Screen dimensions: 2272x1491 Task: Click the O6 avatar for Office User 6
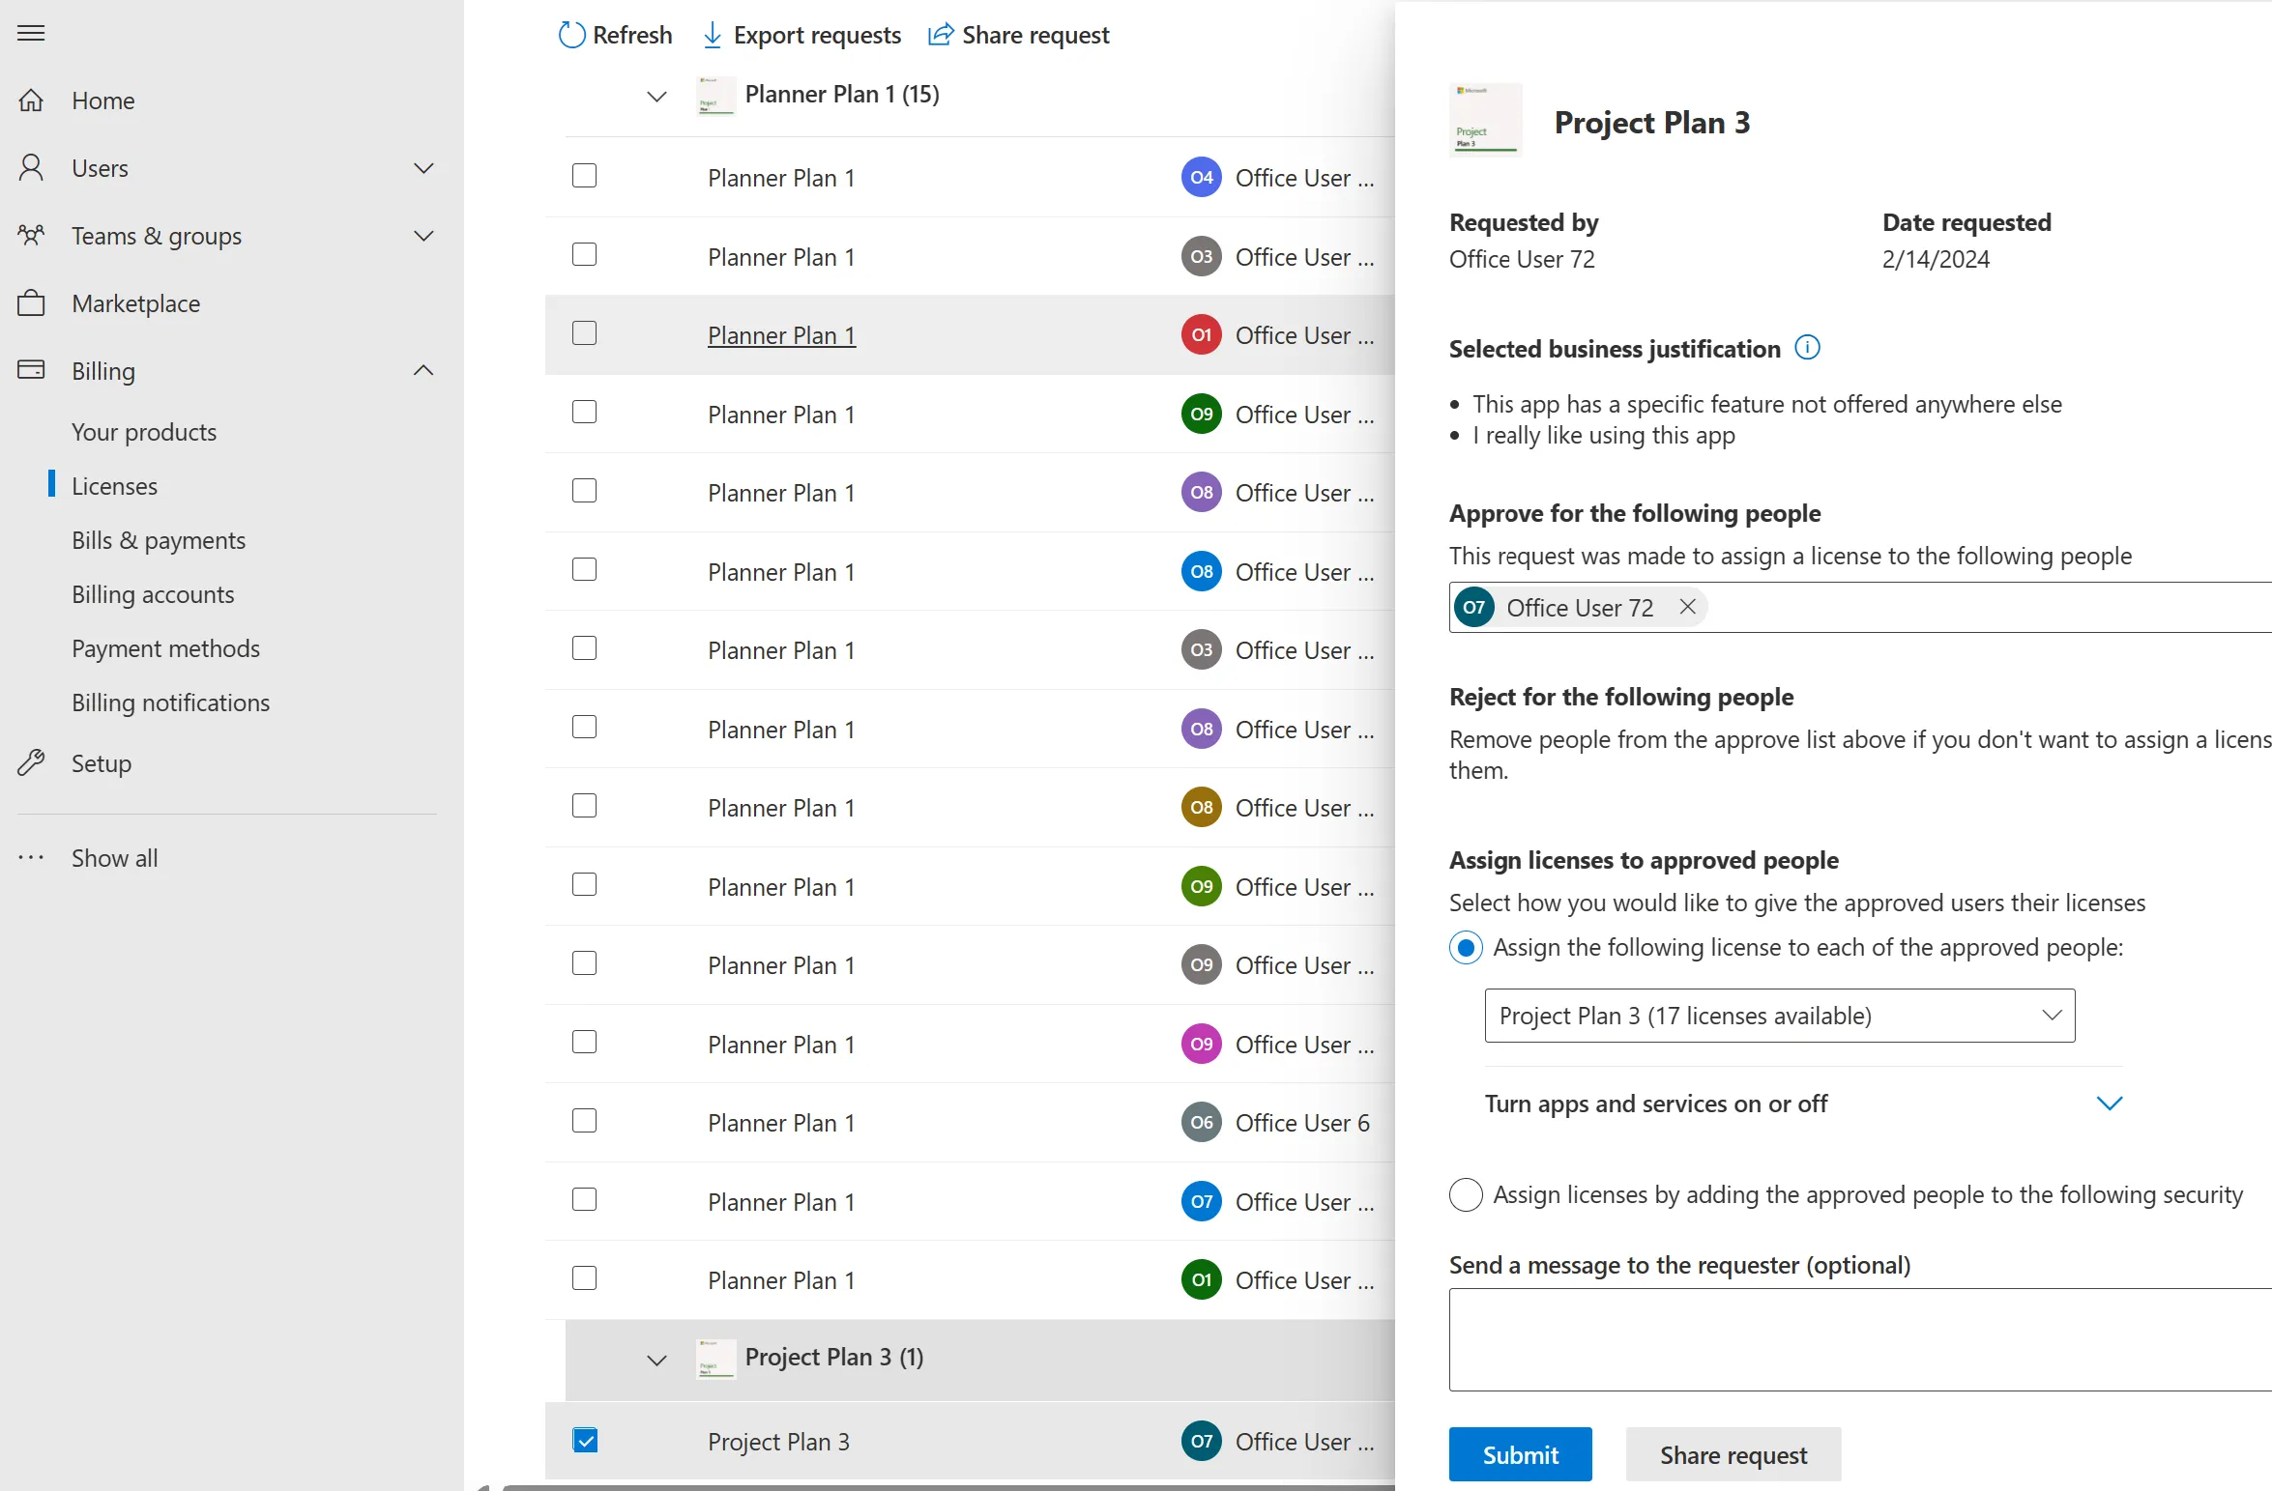pyautogui.click(x=1201, y=1123)
